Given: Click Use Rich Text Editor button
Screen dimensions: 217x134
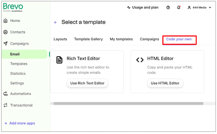Looking at the screenshot, I should tap(87, 83).
